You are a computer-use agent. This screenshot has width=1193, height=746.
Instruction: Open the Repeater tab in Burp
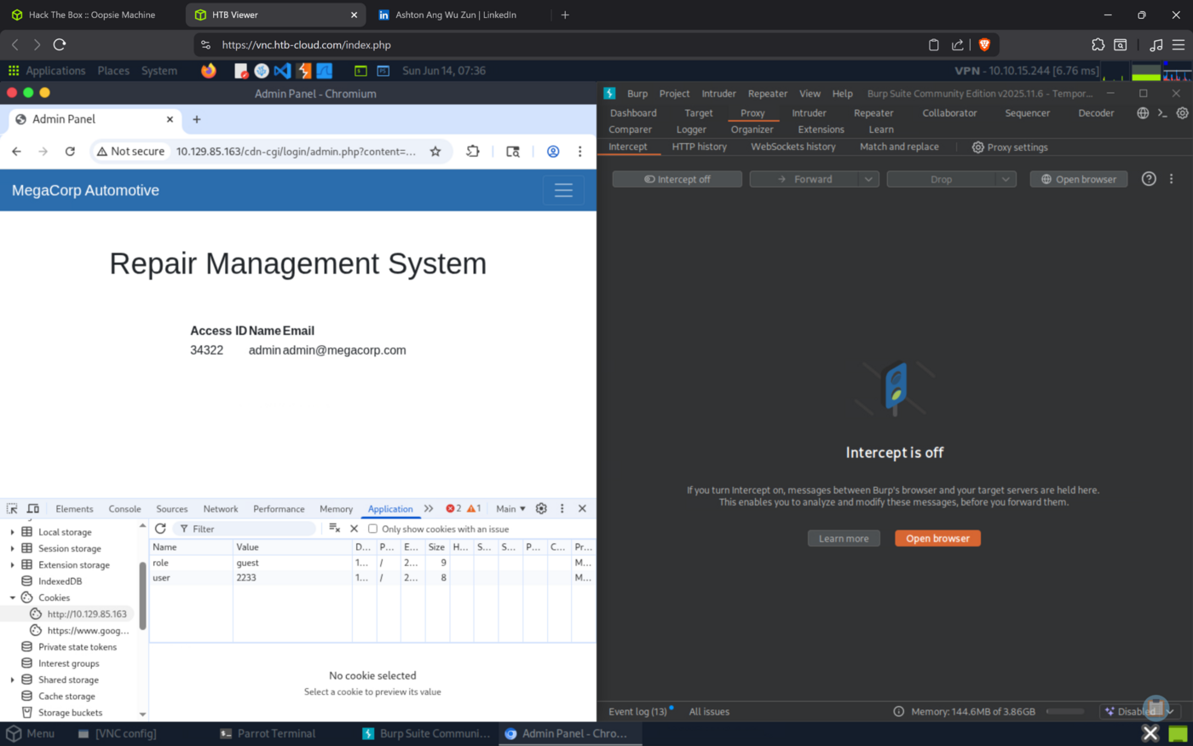click(x=873, y=113)
